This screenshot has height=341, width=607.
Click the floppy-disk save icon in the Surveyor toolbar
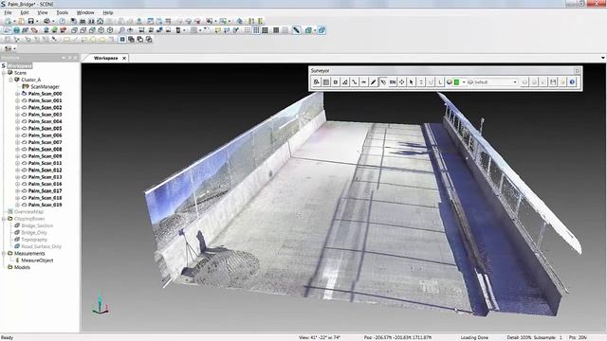tap(553, 82)
